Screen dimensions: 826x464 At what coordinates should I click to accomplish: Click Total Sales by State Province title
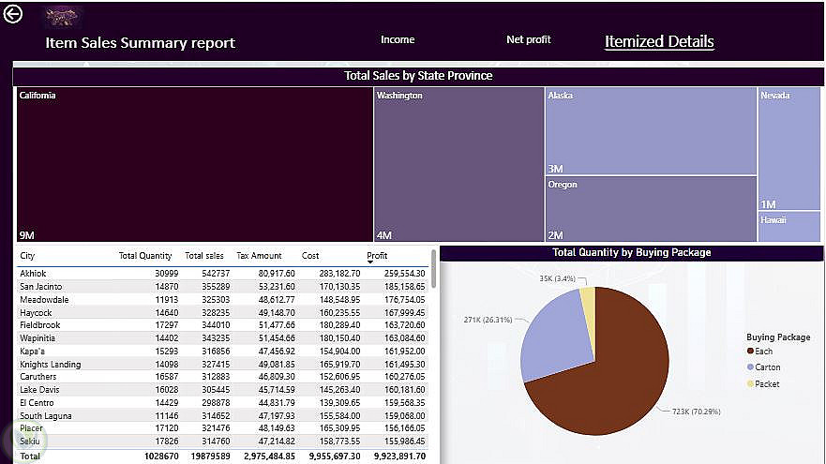418,76
